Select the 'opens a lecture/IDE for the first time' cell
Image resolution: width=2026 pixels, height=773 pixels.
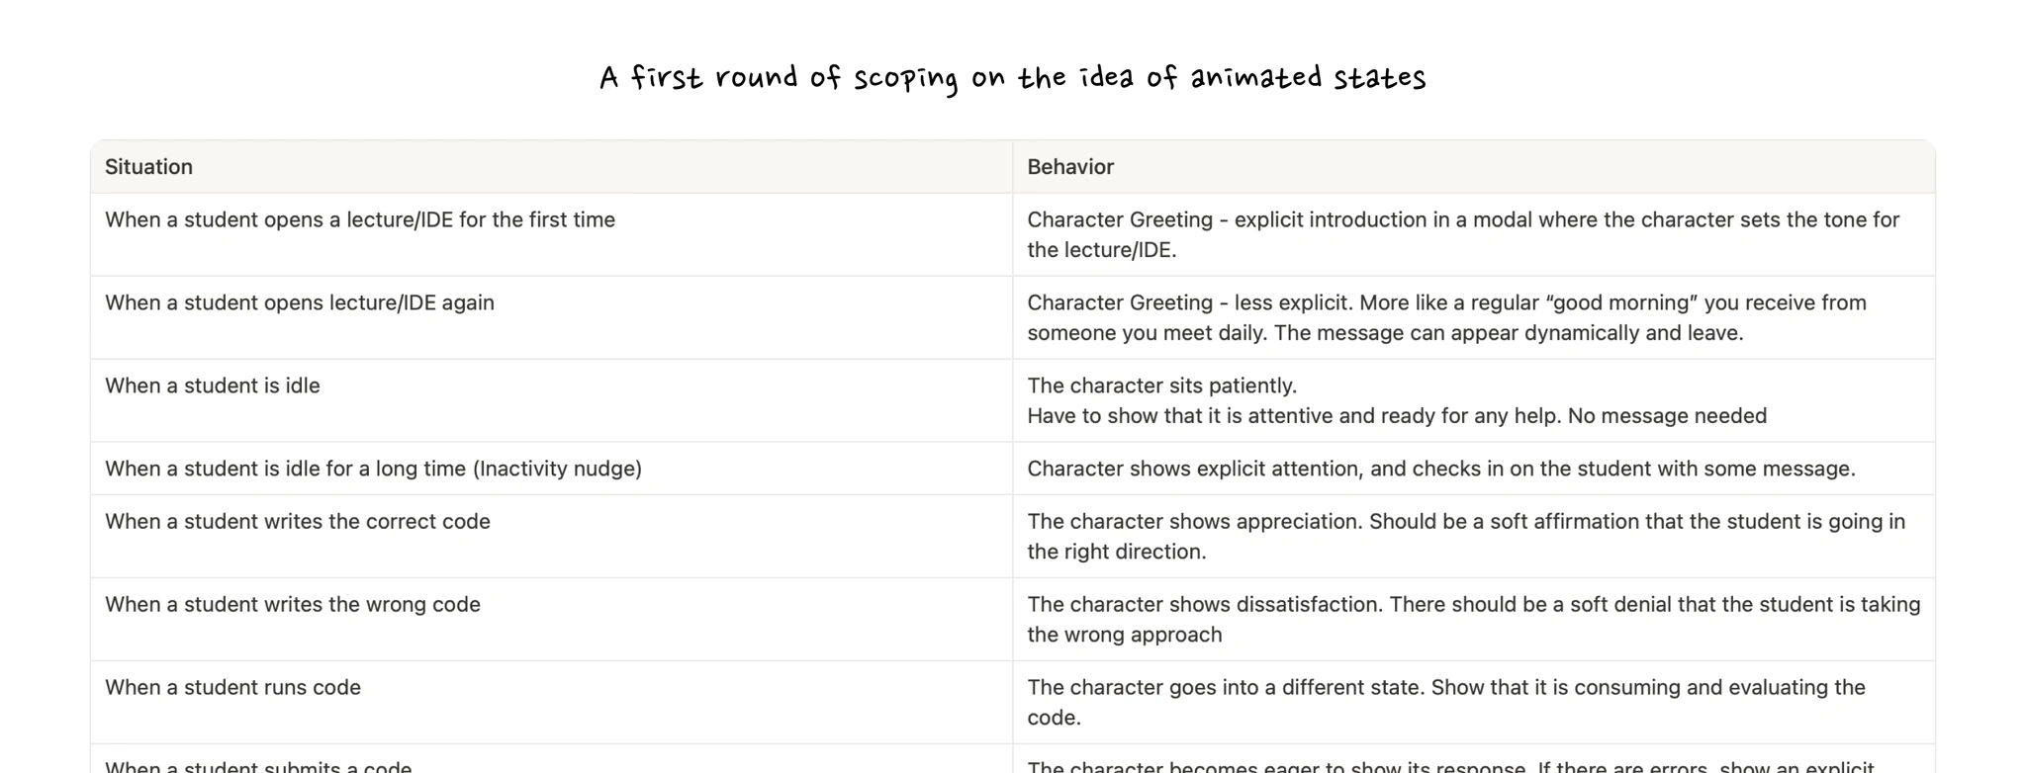coord(360,220)
